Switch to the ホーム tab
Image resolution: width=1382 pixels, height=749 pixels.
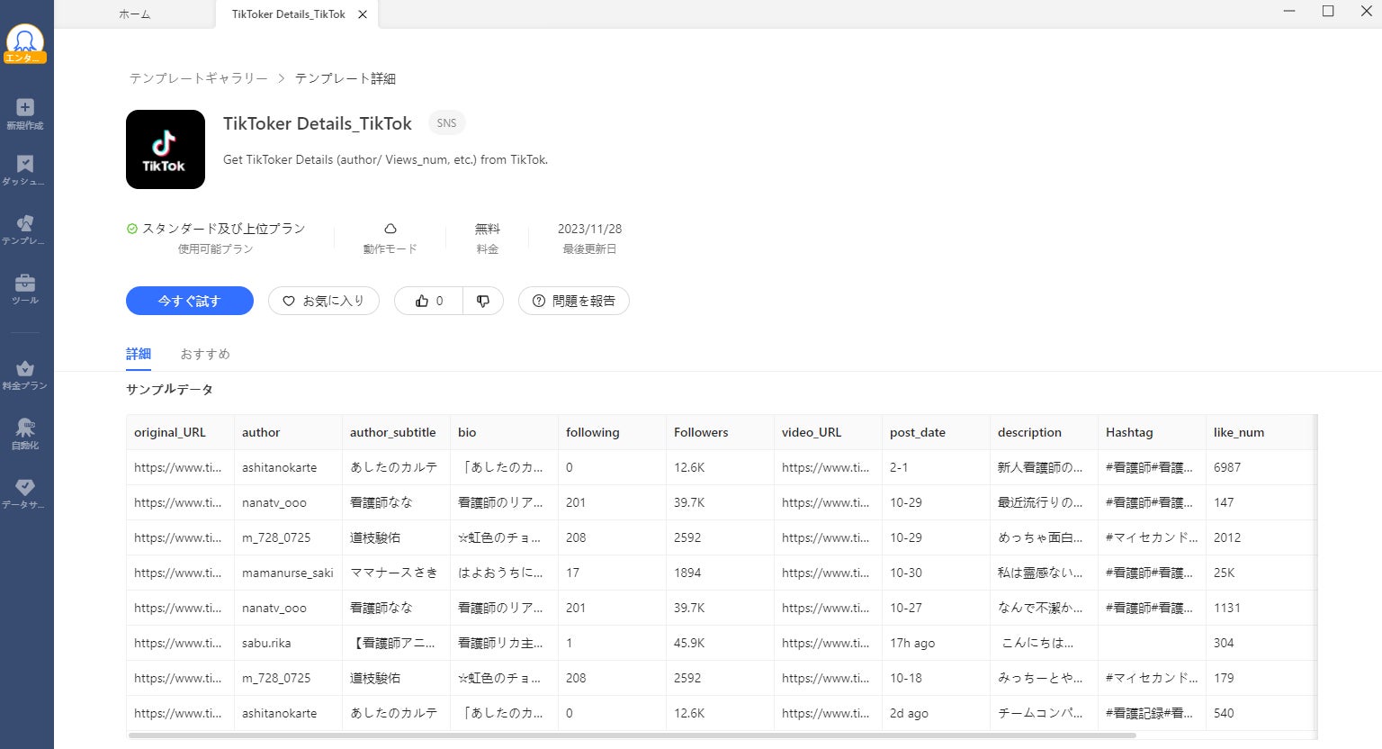(135, 14)
